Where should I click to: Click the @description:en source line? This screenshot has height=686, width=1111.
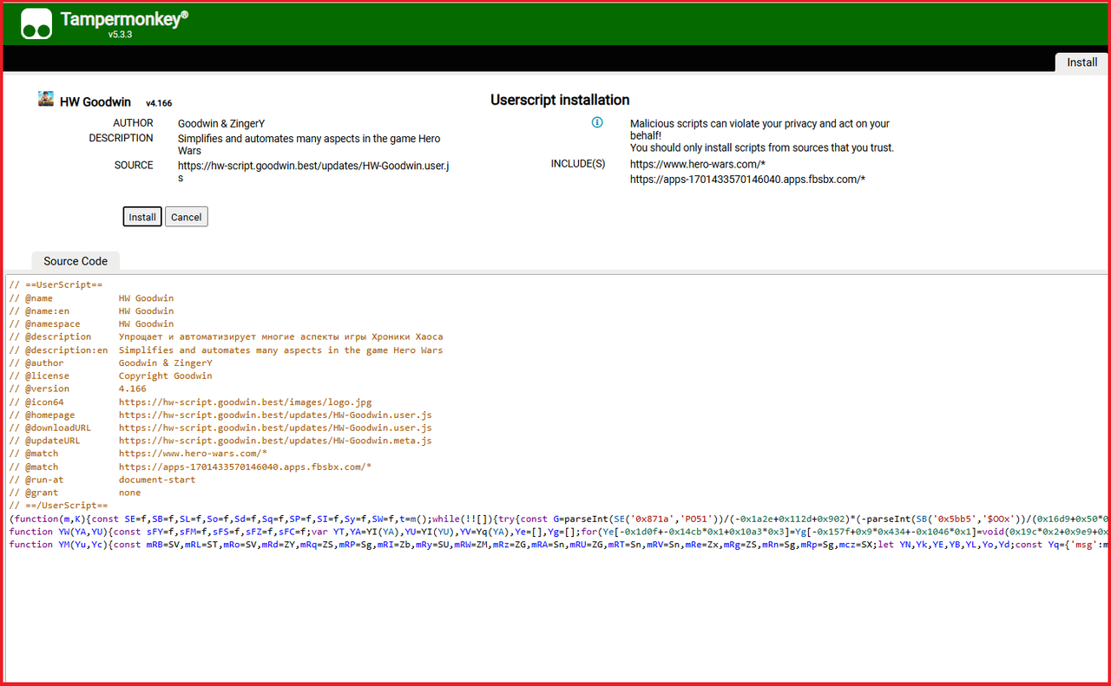click(226, 350)
